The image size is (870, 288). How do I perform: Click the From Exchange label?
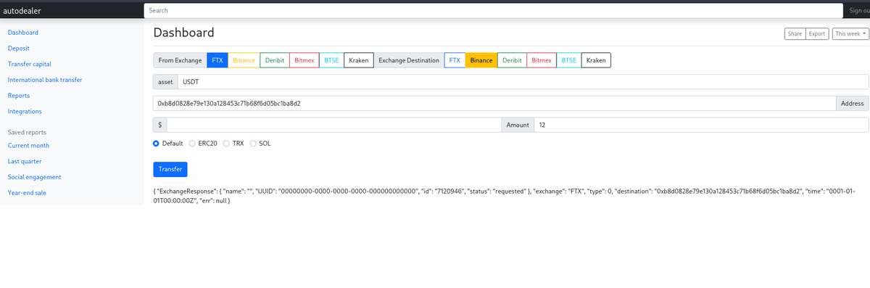pyautogui.click(x=180, y=60)
